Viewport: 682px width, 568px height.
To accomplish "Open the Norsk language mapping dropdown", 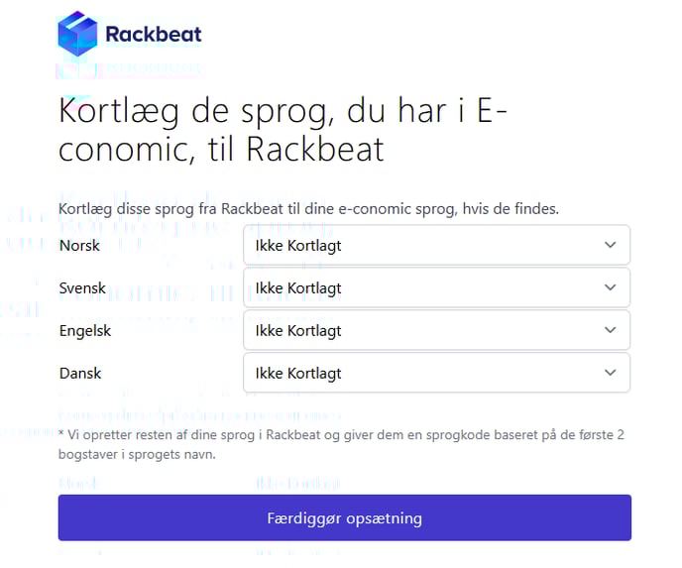I will (437, 245).
